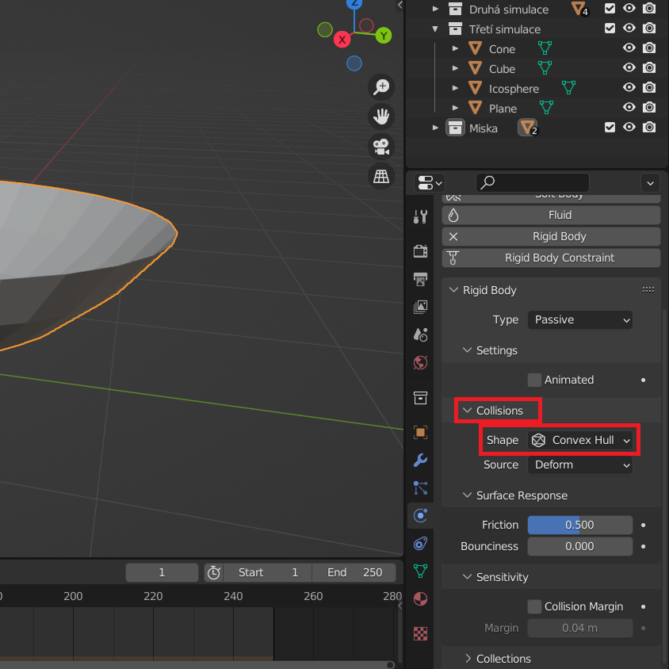Hide the Cube object in viewport
The height and width of the screenshot is (669, 669).
coord(629,68)
